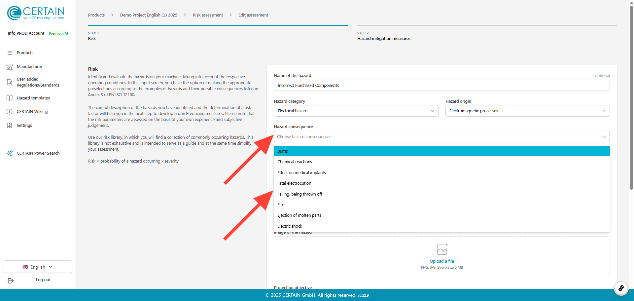Click the CERTAIN Power Search sparkle icon
The height and width of the screenshot is (301, 634).
tap(10, 153)
